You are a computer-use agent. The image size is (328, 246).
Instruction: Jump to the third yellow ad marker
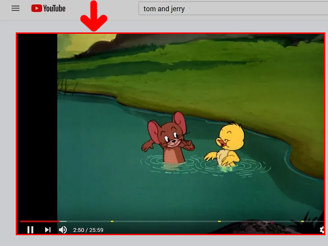(x=302, y=221)
